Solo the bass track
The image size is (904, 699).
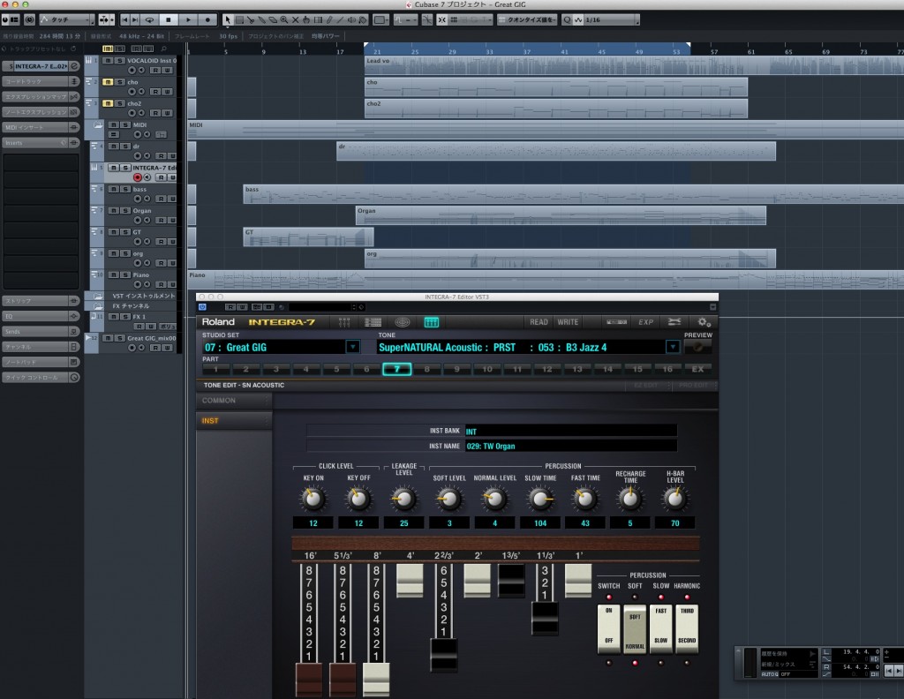(x=125, y=189)
